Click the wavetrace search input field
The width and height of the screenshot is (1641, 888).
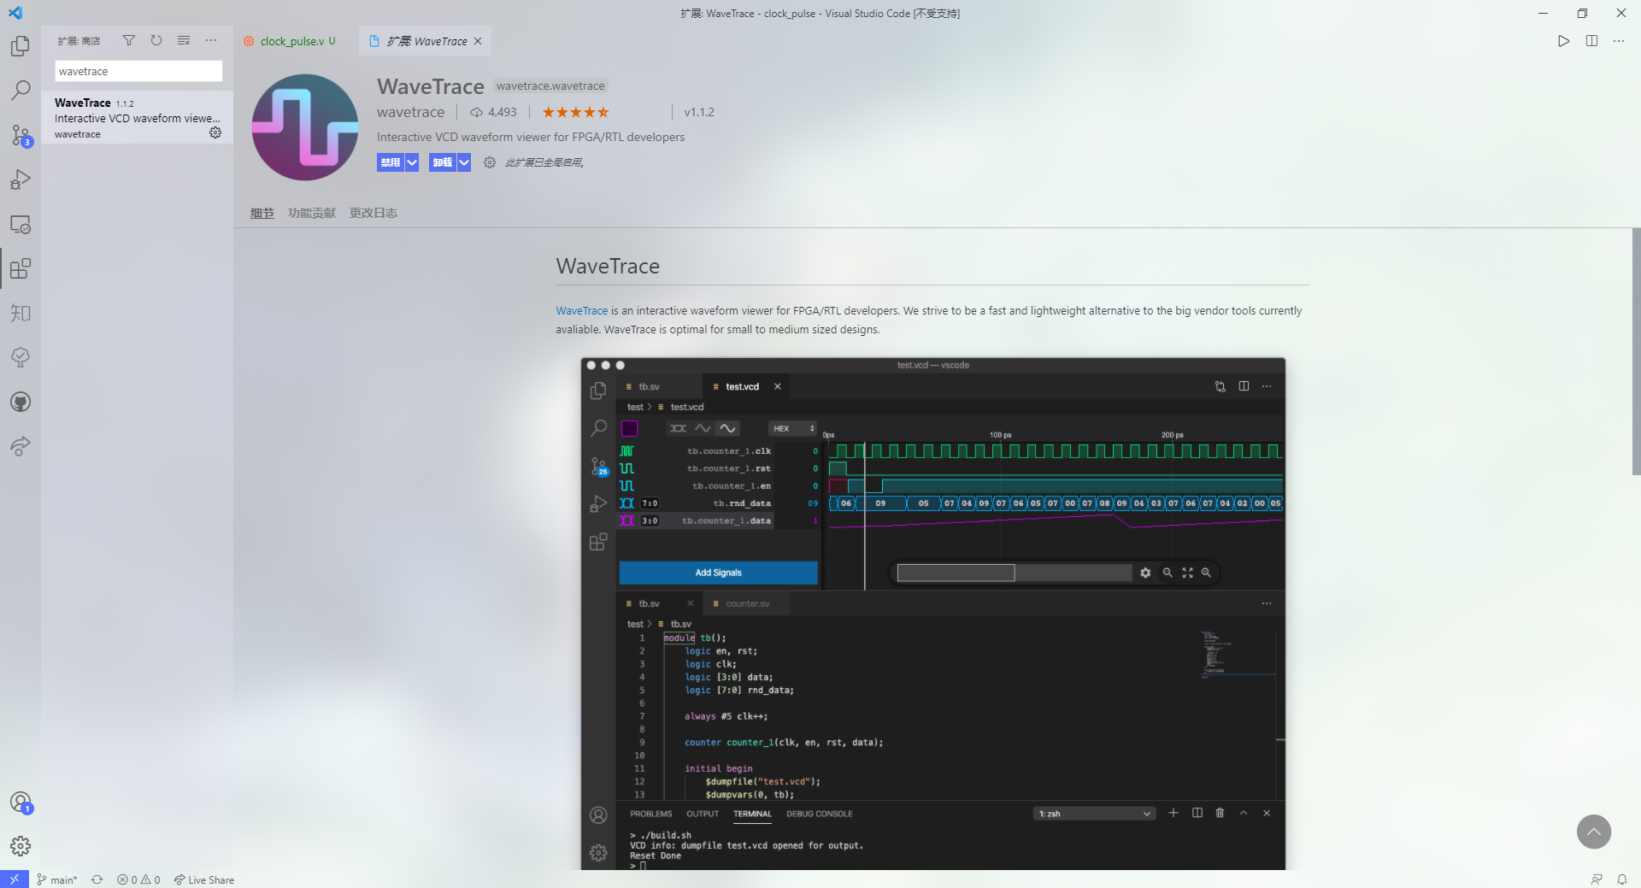click(x=138, y=71)
